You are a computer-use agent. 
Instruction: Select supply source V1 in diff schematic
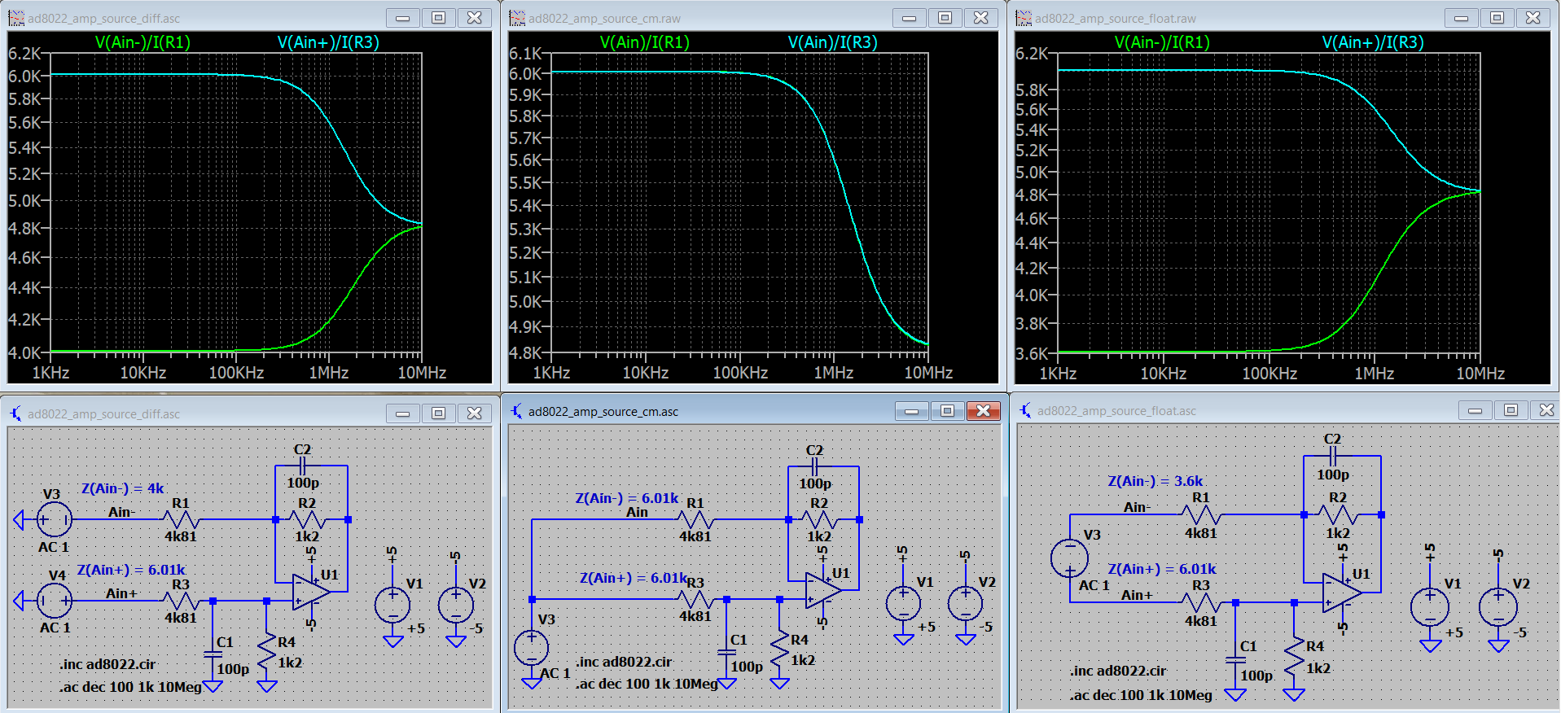[x=392, y=606]
